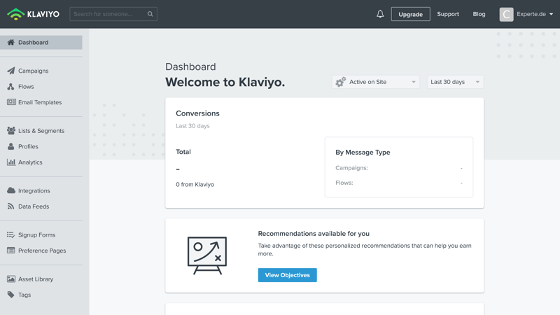The width and height of the screenshot is (560, 315).
Task: Select Profiles in the sidebar
Action: click(28, 146)
